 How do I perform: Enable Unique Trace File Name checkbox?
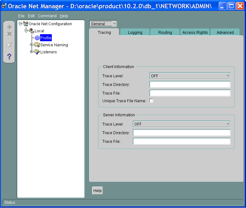click(x=151, y=101)
